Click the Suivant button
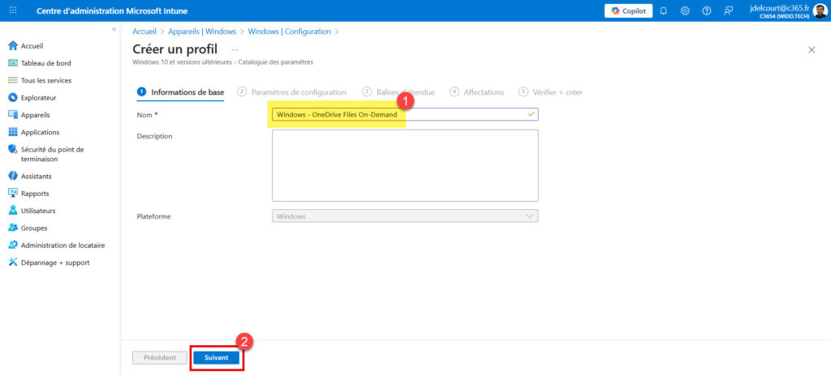 pyautogui.click(x=216, y=357)
